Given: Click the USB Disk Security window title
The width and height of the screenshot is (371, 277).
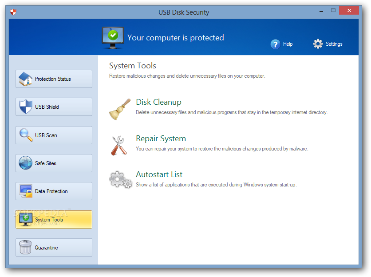Looking at the screenshot, I should tap(184, 12).
